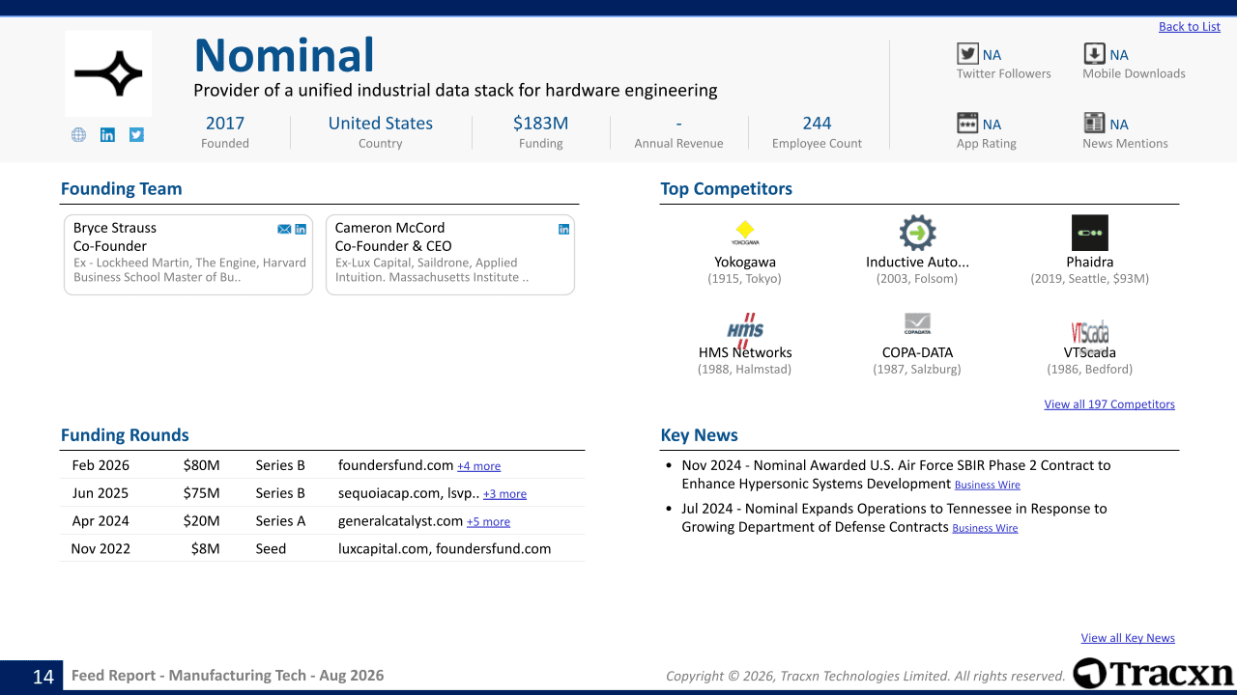Image resolution: width=1237 pixels, height=695 pixels.
Task: Open Nominal's LinkedIn icon under logo
Action: pyautogui.click(x=107, y=135)
